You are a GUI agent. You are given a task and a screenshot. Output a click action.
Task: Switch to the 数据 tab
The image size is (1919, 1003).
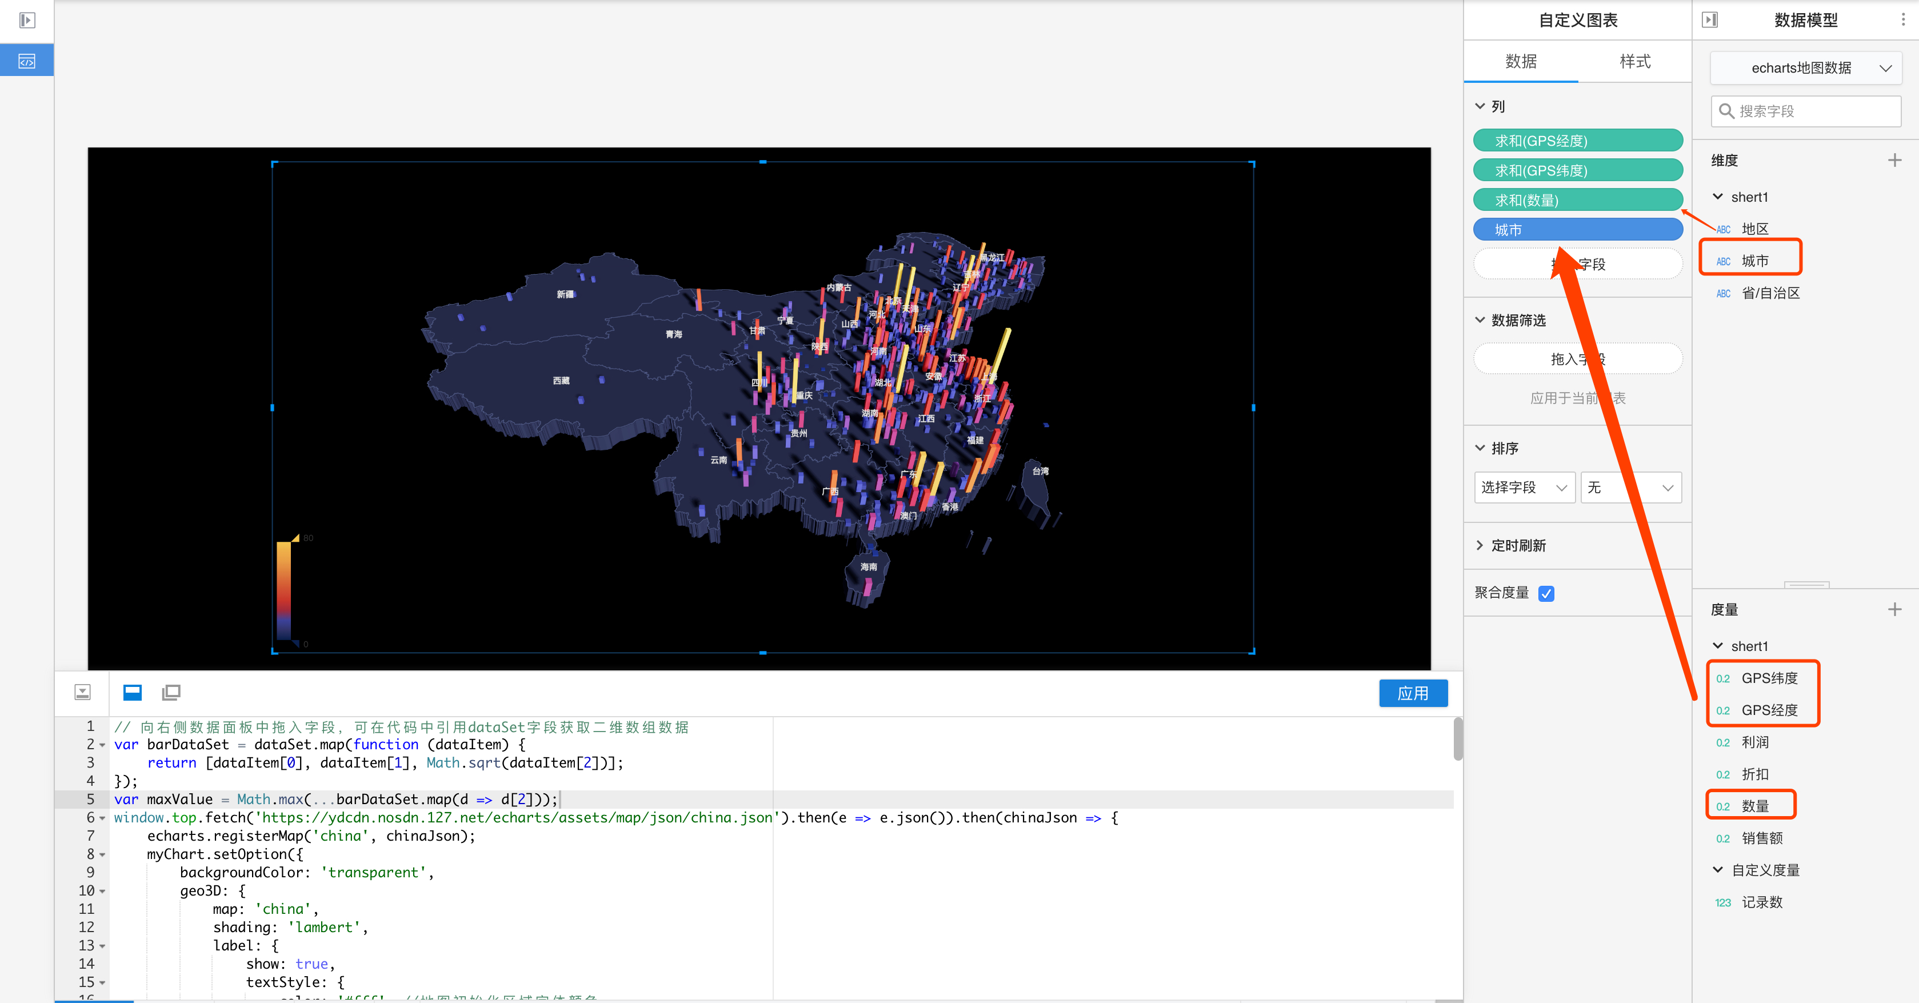[x=1521, y=61]
